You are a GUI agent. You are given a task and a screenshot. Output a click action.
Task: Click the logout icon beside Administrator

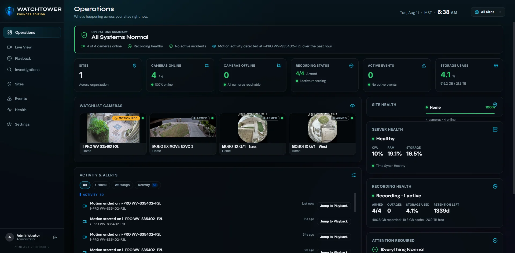pyautogui.click(x=55, y=237)
